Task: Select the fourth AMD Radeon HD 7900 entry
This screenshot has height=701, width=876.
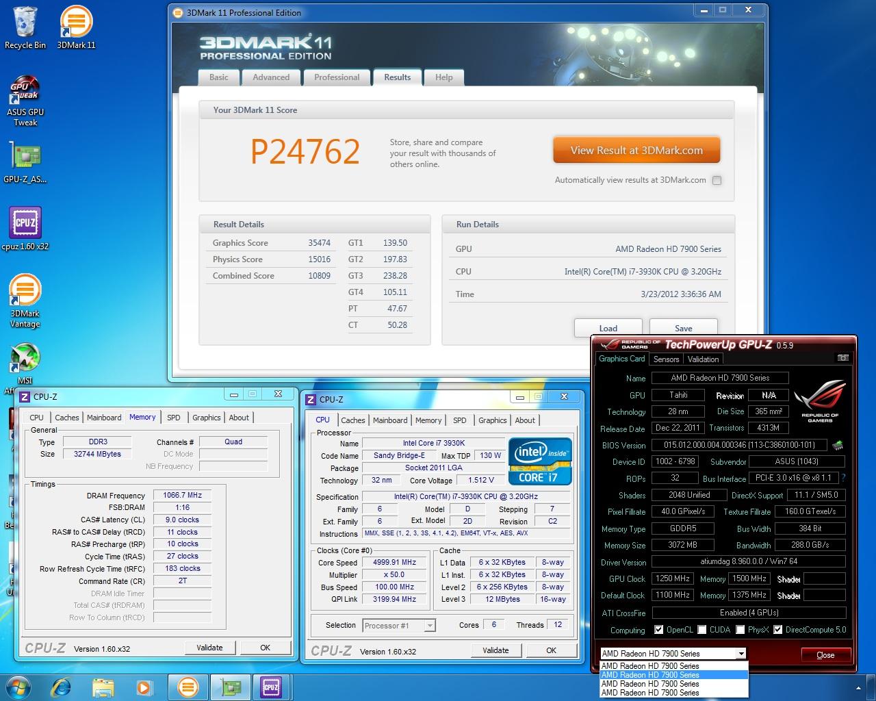Action: click(x=673, y=692)
